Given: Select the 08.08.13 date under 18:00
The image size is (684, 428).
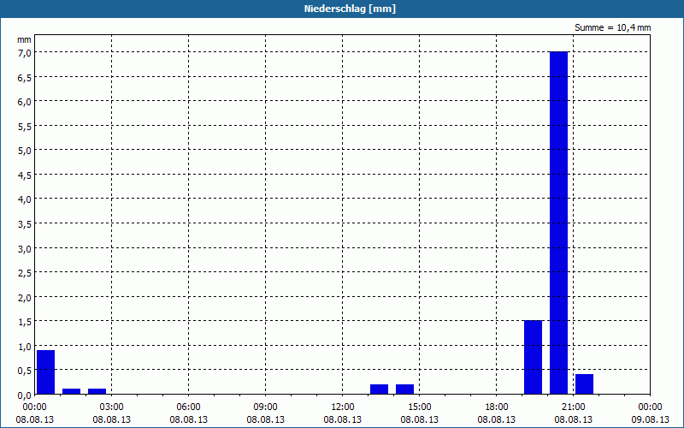Looking at the screenshot, I should (497, 419).
